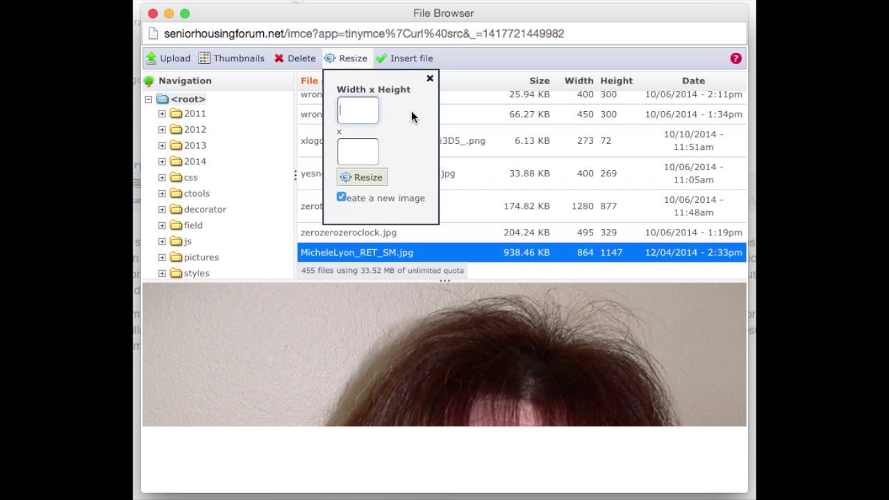Select the 2014 folder label
This screenshot has height=500, width=889.
tap(195, 161)
